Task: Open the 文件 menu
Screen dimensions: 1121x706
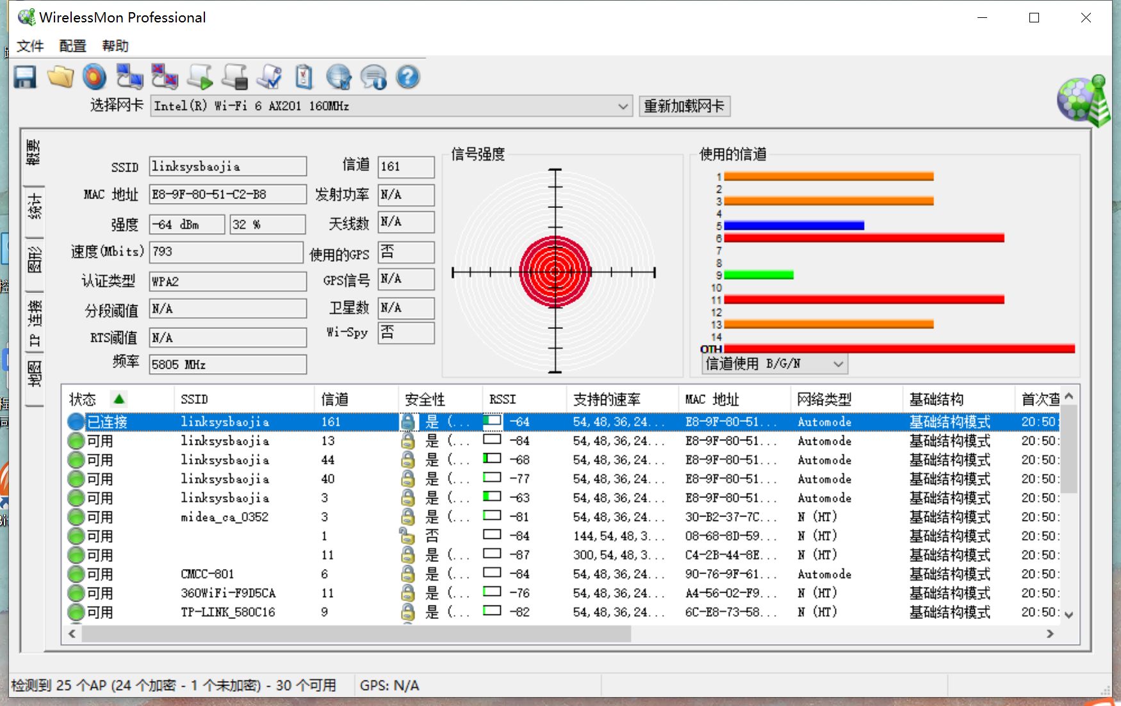Action: click(30, 46)
